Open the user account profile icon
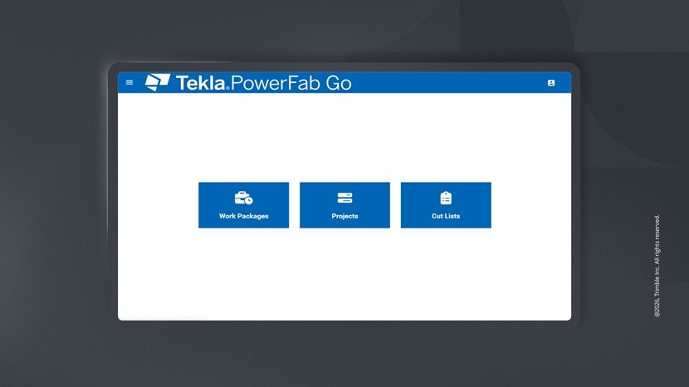 point(551,83)
